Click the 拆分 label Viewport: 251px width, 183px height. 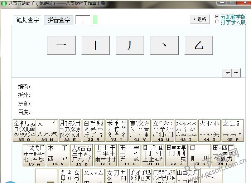click(x=24, y=95)
